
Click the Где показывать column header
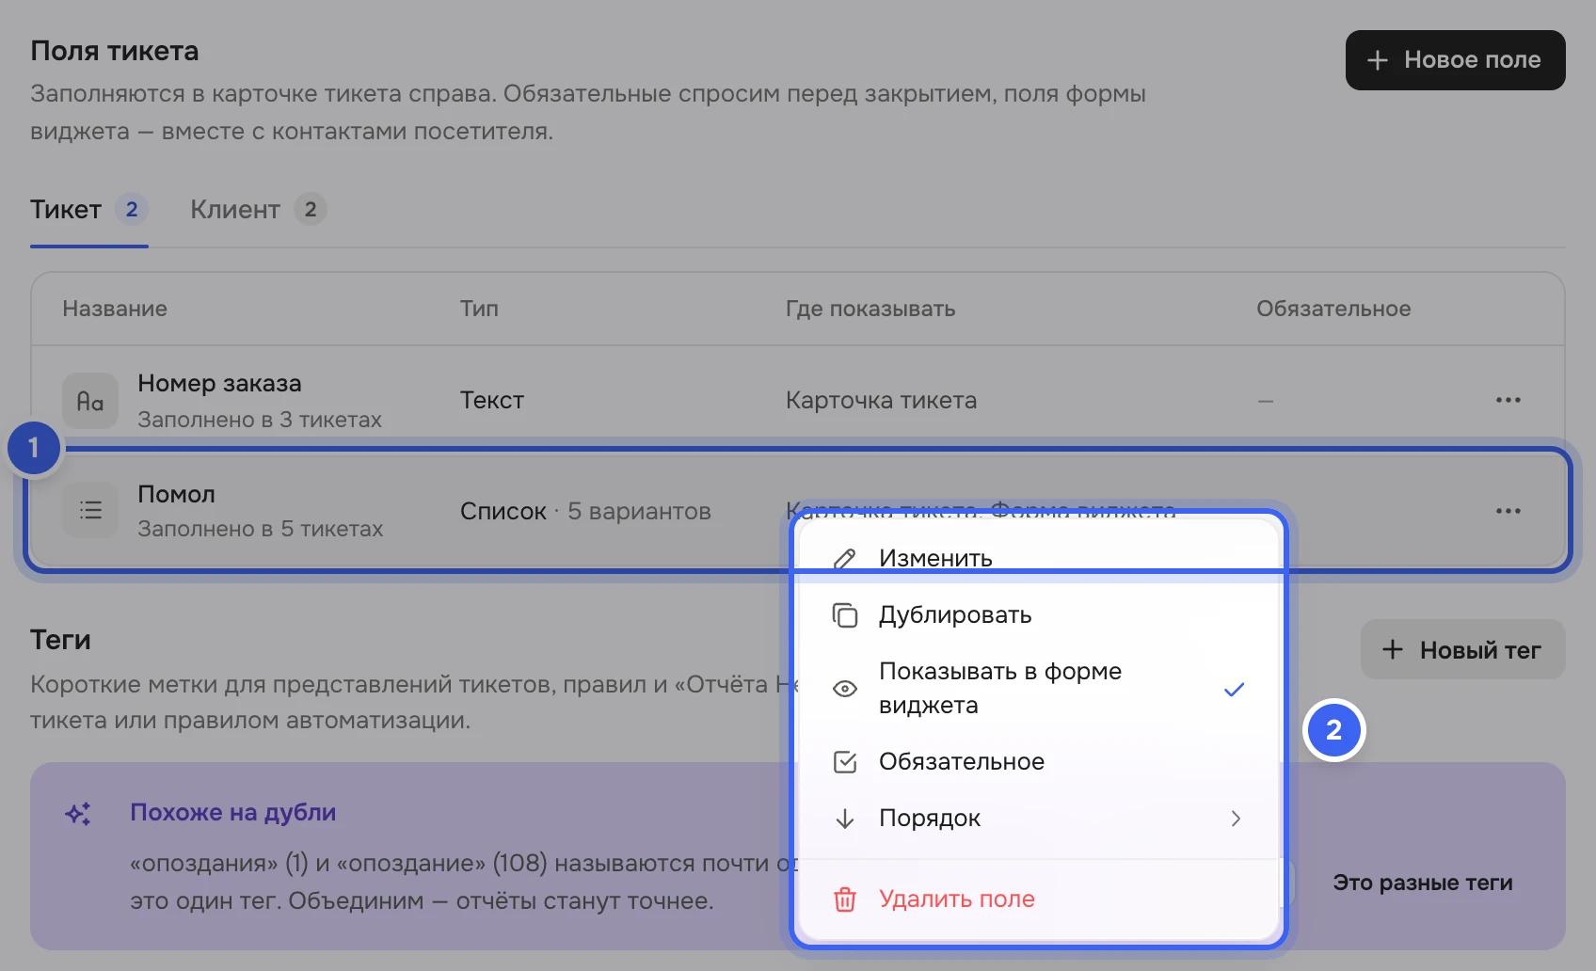click(870, 309)
